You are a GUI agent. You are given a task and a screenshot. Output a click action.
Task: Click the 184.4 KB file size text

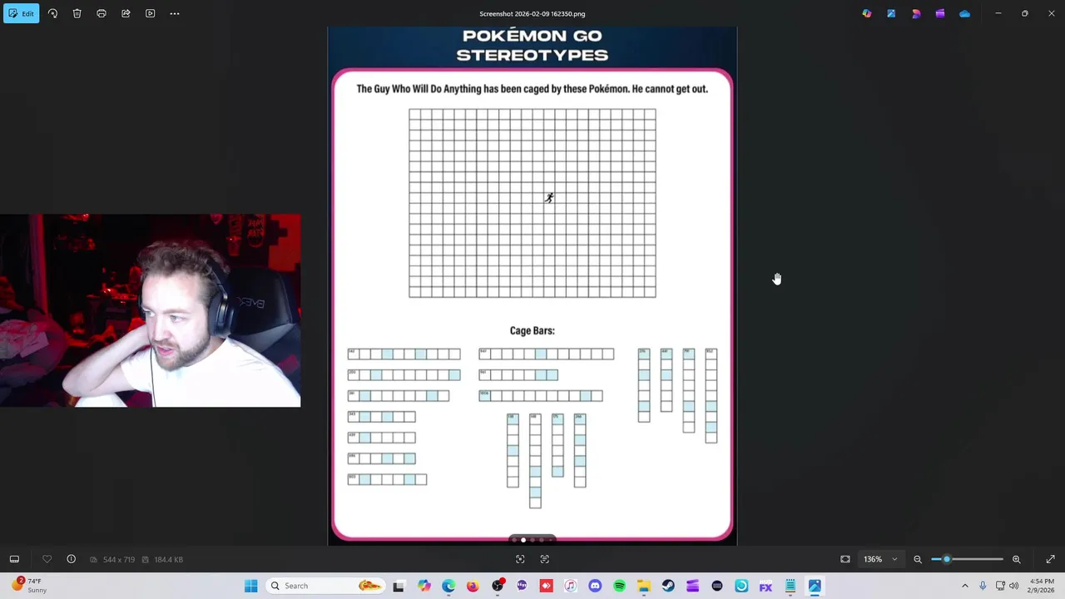tap(168, 560)
